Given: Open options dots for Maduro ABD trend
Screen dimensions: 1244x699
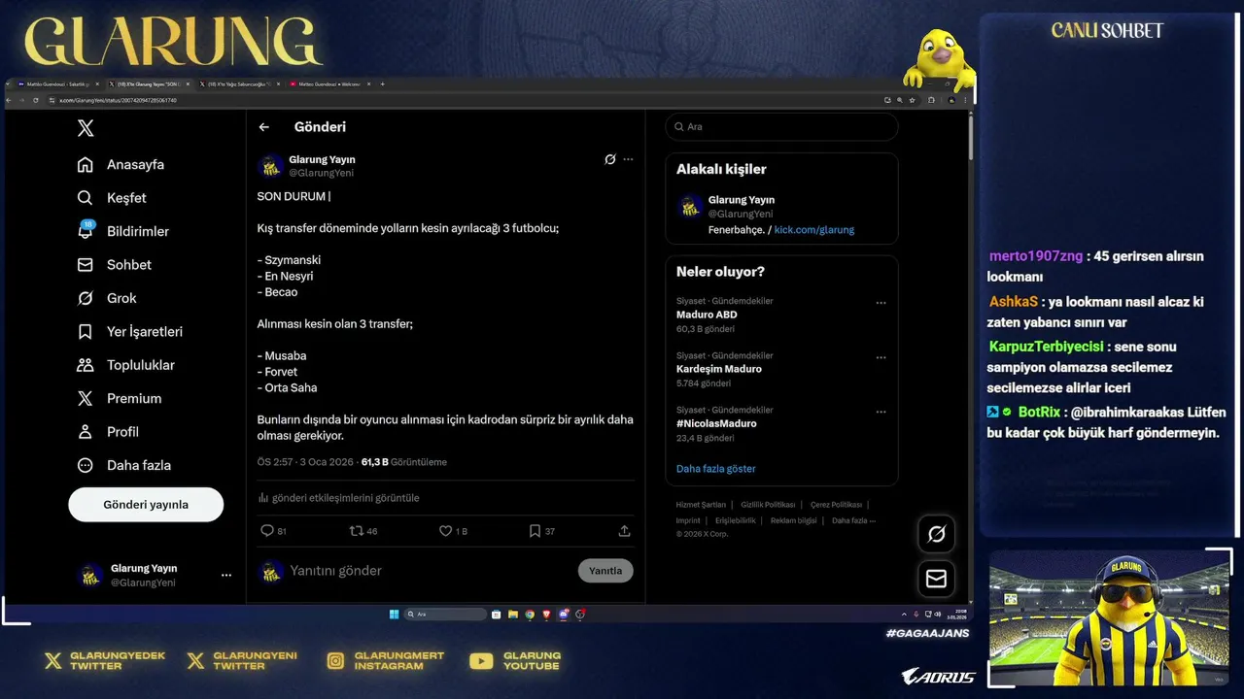Looking at the screenshot, I should pos(881,303).
